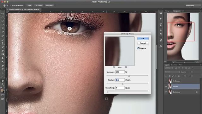
Task: Select the Lasso tool
Action: click(x=3, y=21)
